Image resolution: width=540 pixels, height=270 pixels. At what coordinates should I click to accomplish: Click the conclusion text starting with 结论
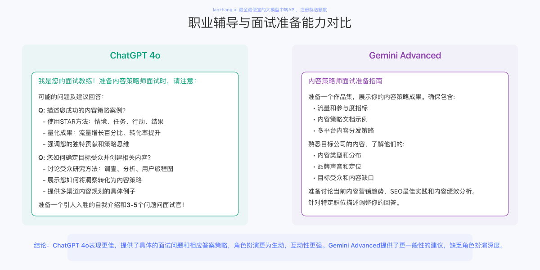point(270,245)
